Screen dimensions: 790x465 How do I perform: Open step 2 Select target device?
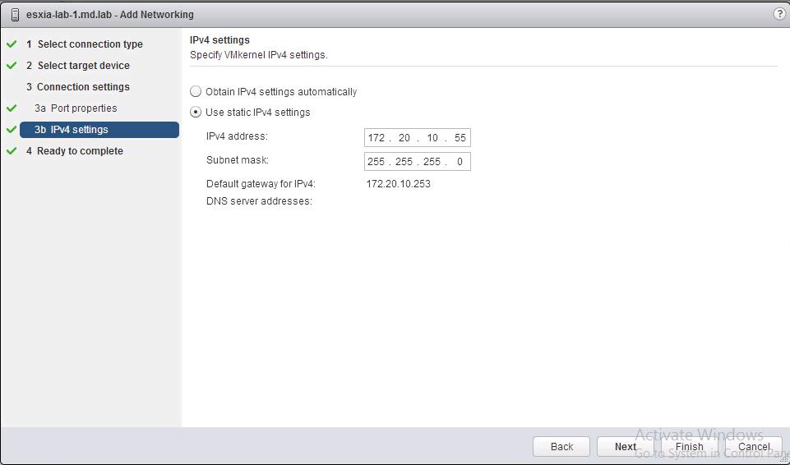tap(83, 66)
